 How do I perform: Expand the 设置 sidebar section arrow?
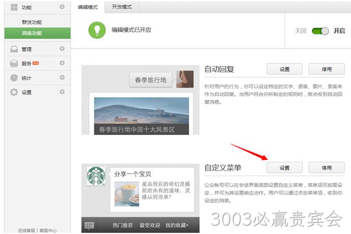coord(62,92)
